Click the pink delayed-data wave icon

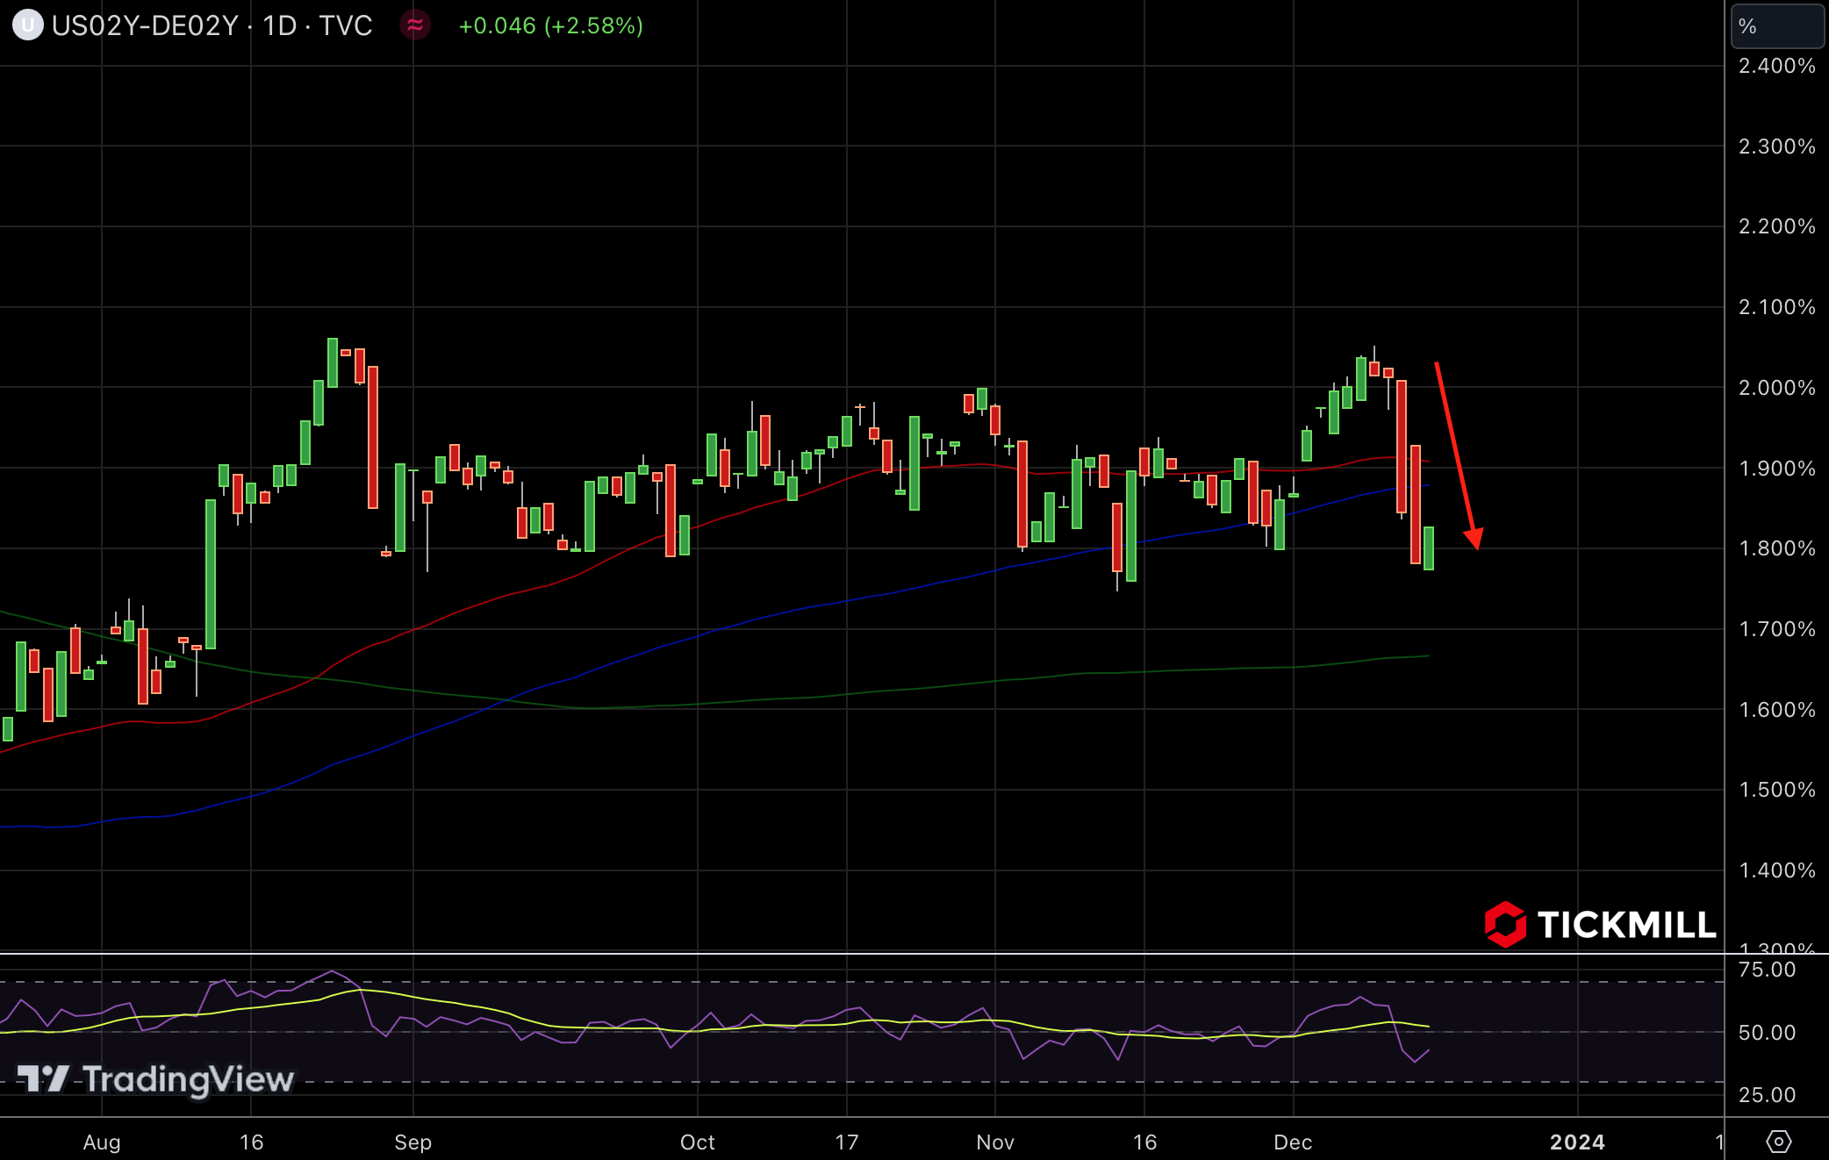coord(415,25)
